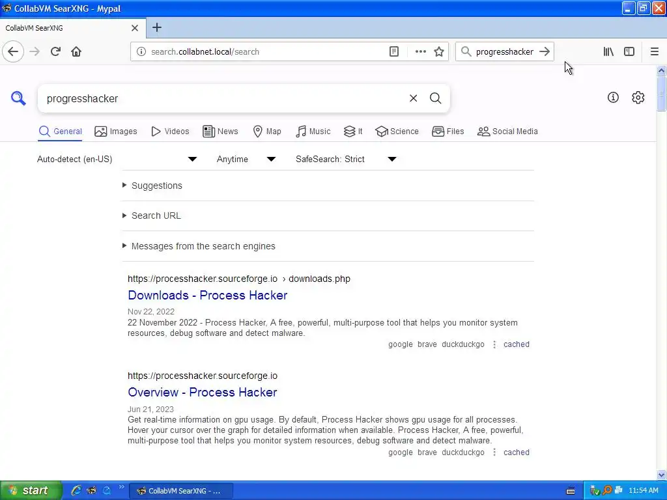This screenshot has height=500, width=667.
Task: Open the SearXNG about info icon
Action: pos(613,98)
